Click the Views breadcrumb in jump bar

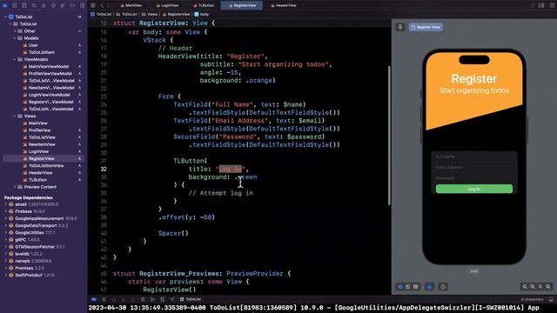(150, 14)
